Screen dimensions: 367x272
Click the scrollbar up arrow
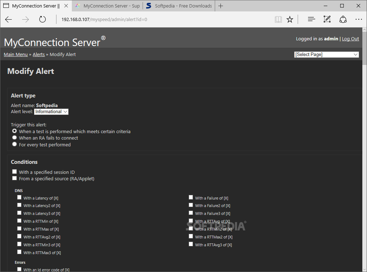(x=364, y=30)
